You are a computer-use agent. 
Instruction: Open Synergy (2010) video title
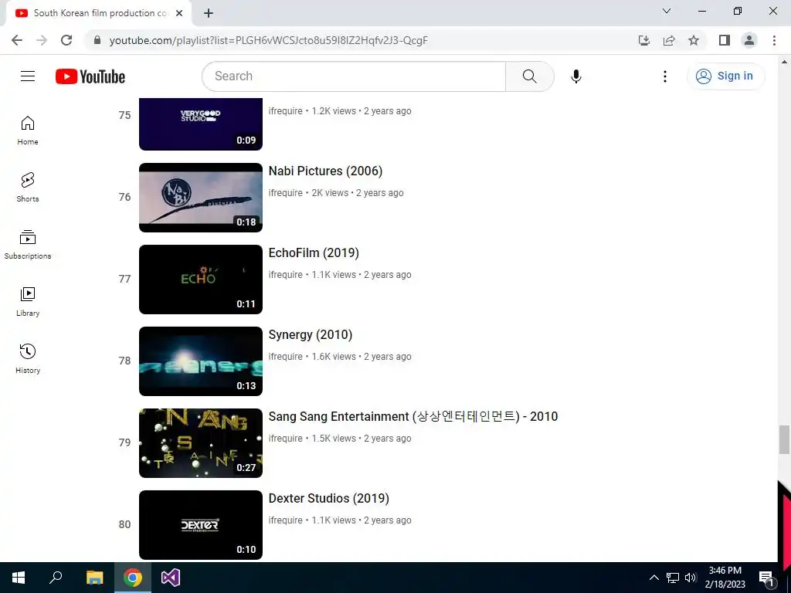tap(311, 335)
